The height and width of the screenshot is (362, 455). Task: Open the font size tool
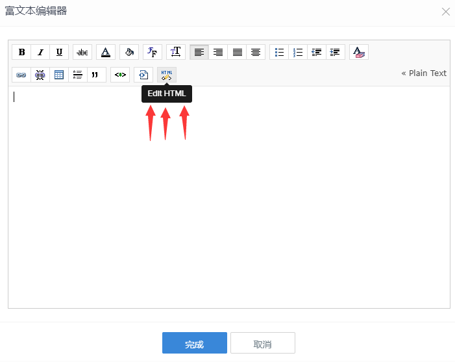pyautogui.click(x=176, y=52)
